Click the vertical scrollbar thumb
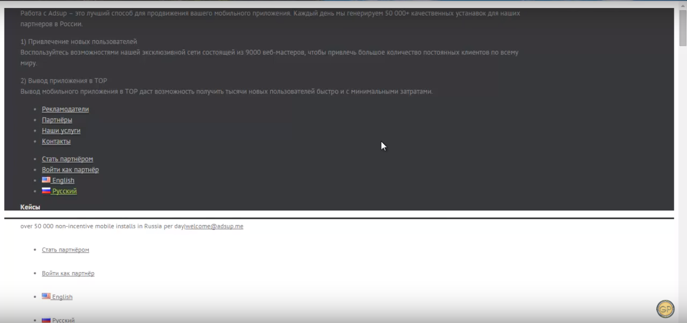The width and height of the screenshot is (687, 323). pyautogui.click(x=682, y=29)
